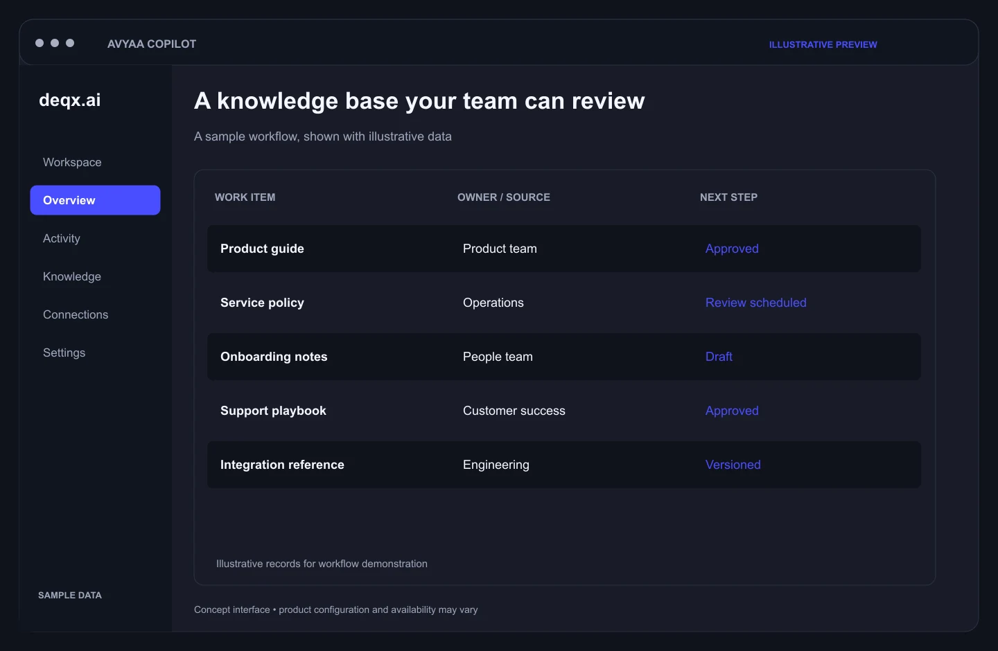Select the Overview sidebar tab
This screenshot has height=651, width=998.
95,200
